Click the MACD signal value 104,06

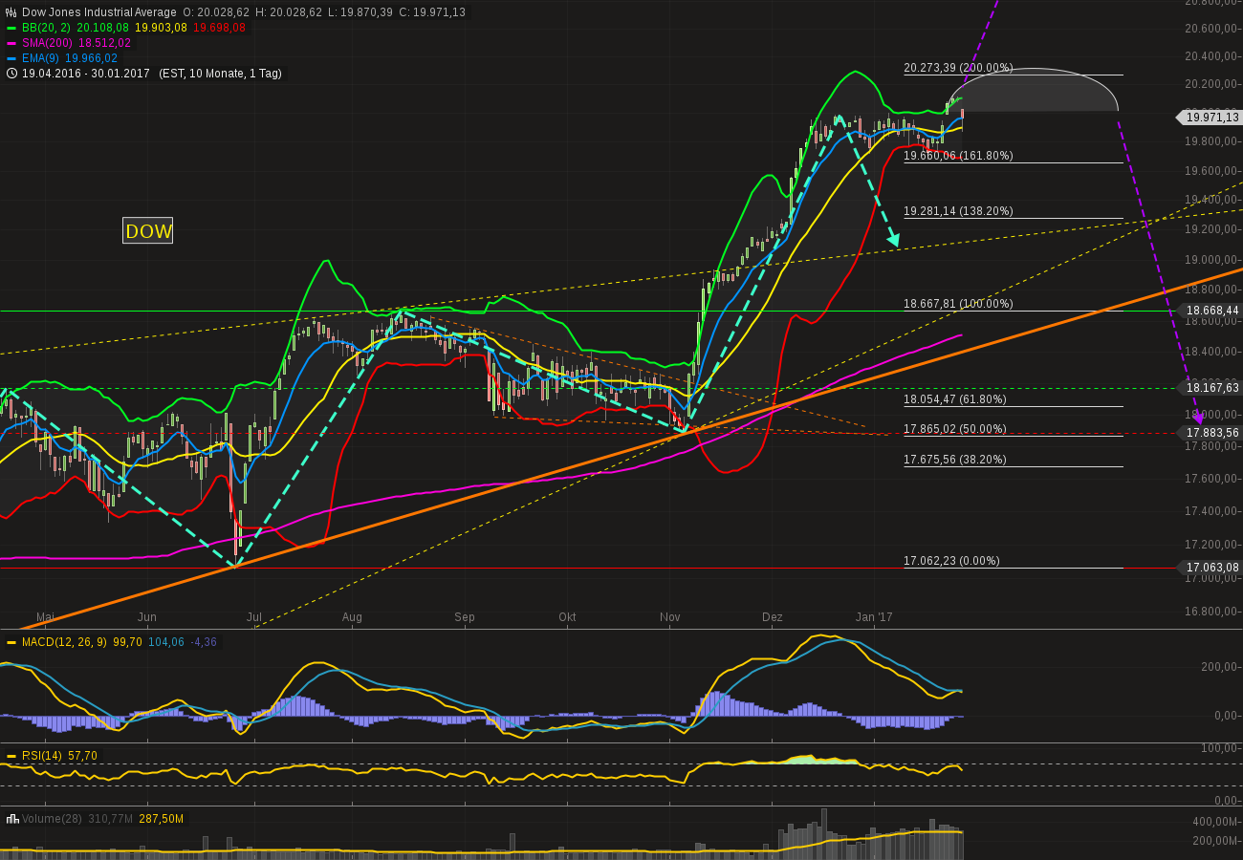coord(165,643)
